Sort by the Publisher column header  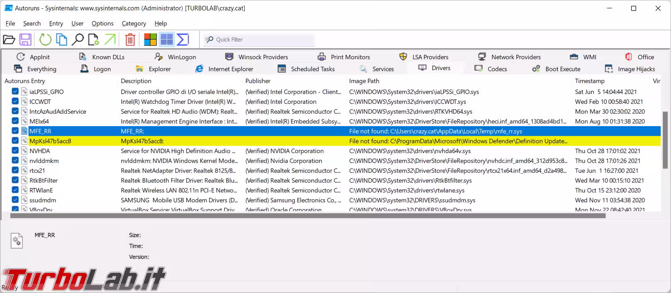click(258, 81)
